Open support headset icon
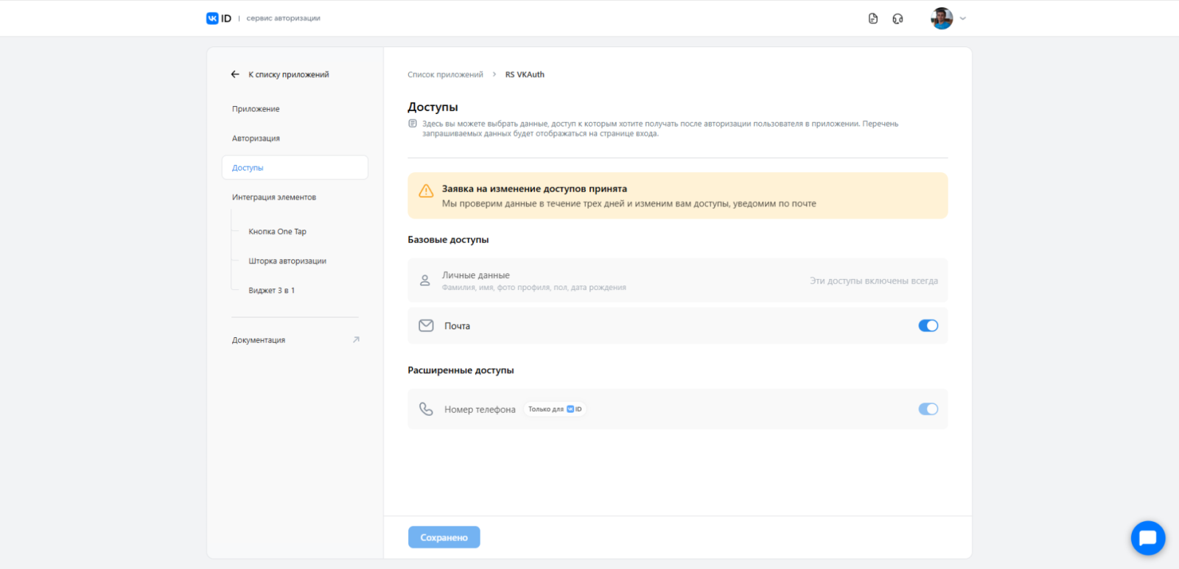 point(898,18)
